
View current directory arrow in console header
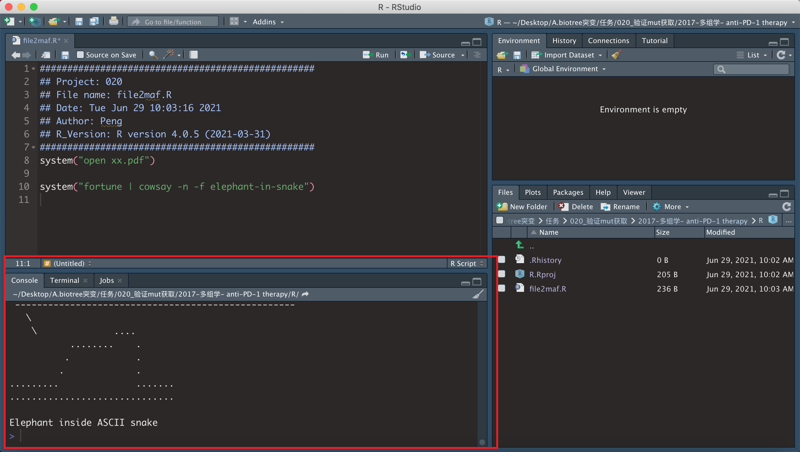click(306, 294)
